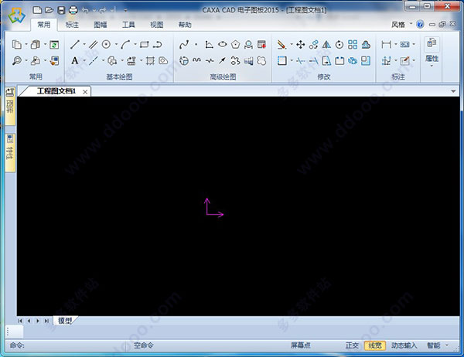Select the Erase/delete tool
Image resolution: width=464 pixels, height=357 pixels.
click(x=281, y=45)
